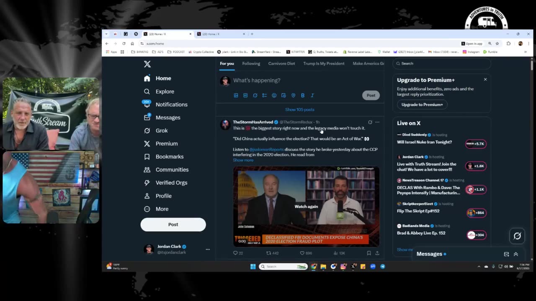The width and height of the screenshot is (536, 301).
Task: Open Notifications in sidebar
Action: 166,105
